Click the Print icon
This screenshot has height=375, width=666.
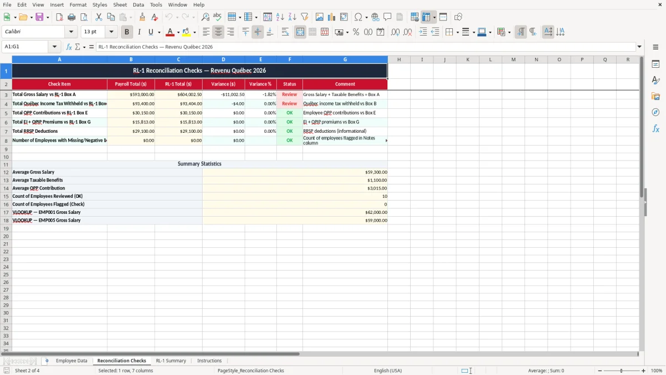point(72,17)
